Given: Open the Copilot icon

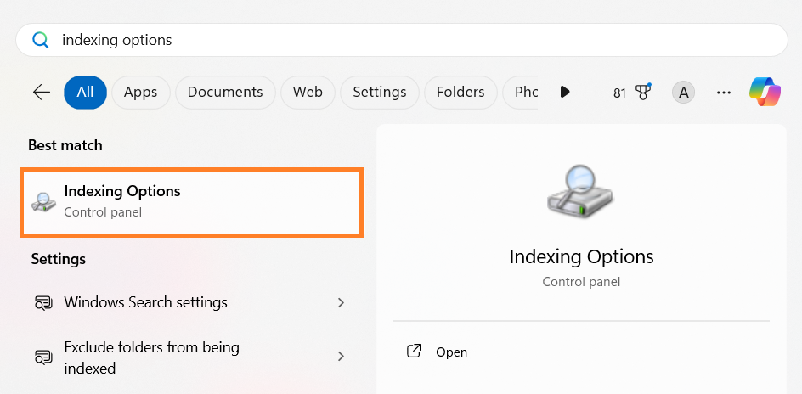Looking at the screenshot, I should point(765,92).
